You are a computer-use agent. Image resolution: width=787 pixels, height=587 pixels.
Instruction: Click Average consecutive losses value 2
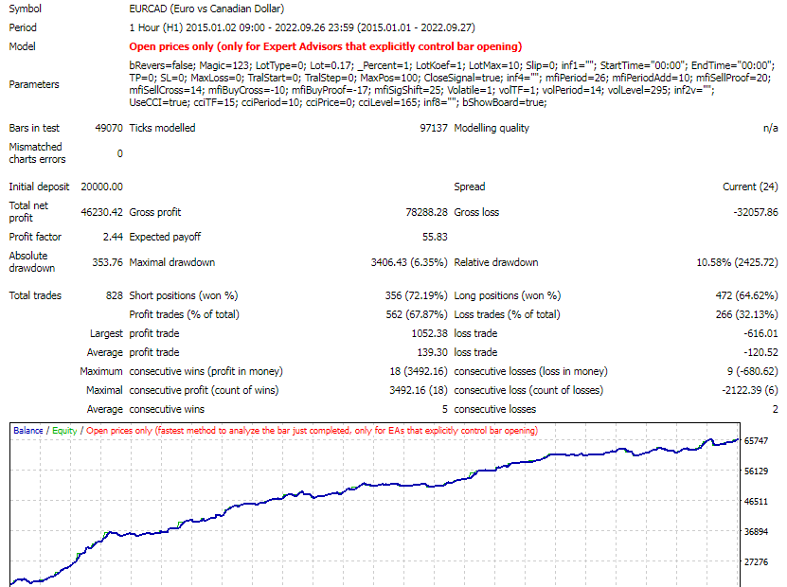pos(775,409)
